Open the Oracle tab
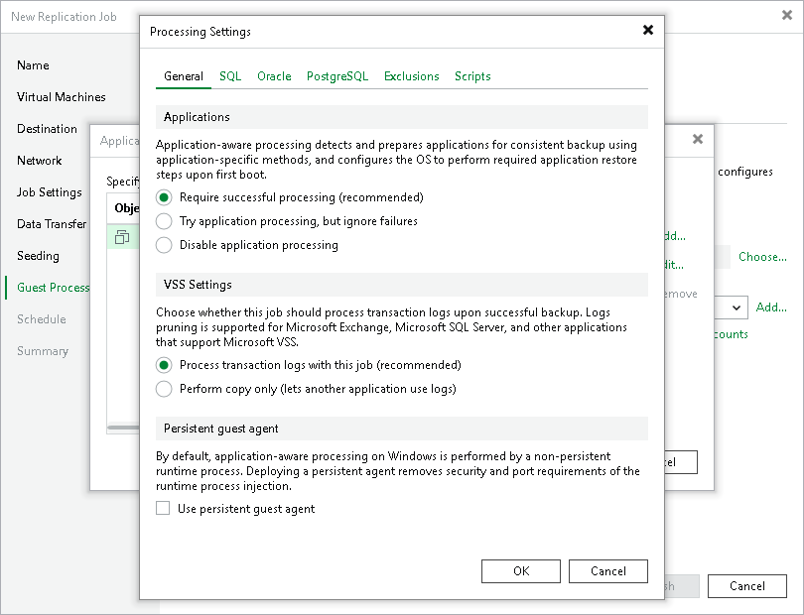The width and height of the screenshot is (804, 615). 274,76
